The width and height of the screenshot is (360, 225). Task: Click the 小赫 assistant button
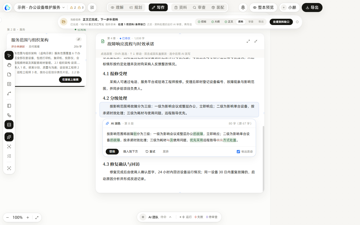point(289,7)
